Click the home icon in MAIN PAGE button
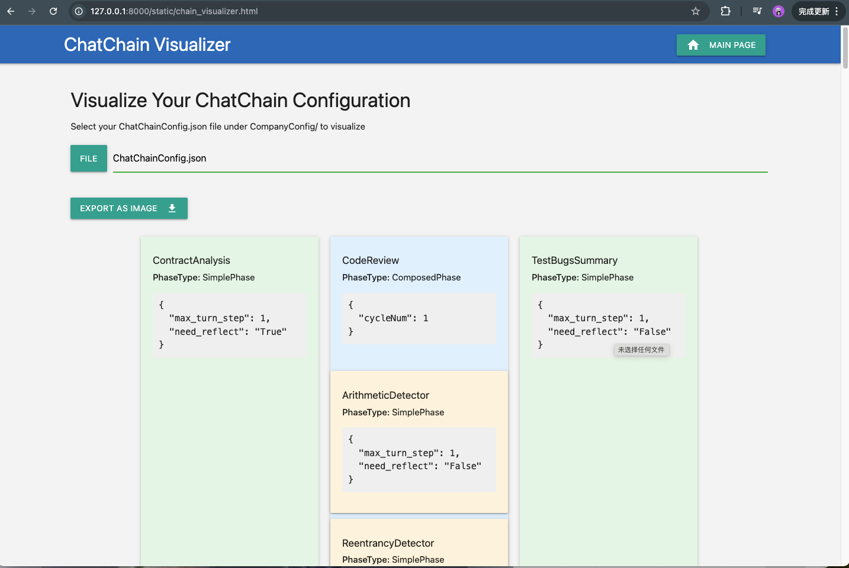The height and width of the screenshot is (568, 849). [693, 45]
